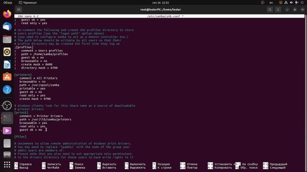Open the clock showing сен 26 22:55
Viewport: 307px width, 172px height.
pos(160,3)
